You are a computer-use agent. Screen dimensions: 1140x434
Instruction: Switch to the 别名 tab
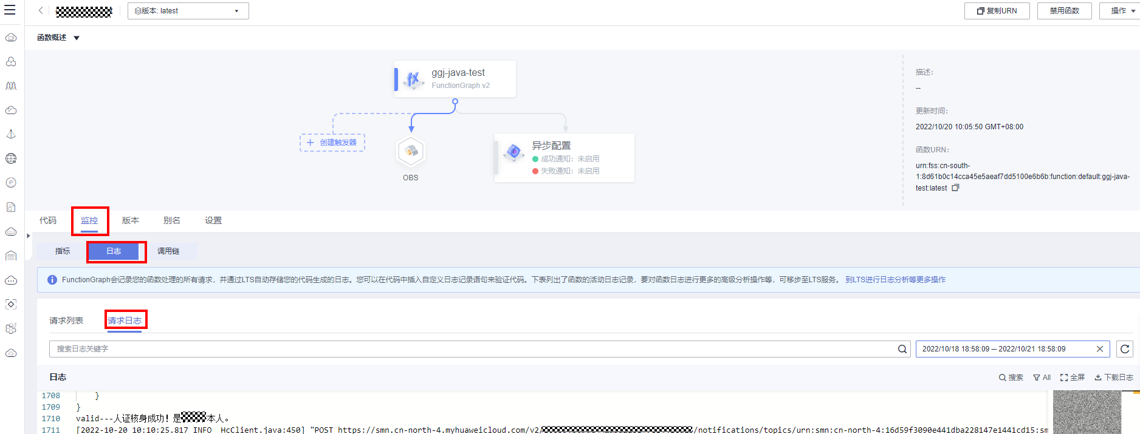click(x=172, y=220)
